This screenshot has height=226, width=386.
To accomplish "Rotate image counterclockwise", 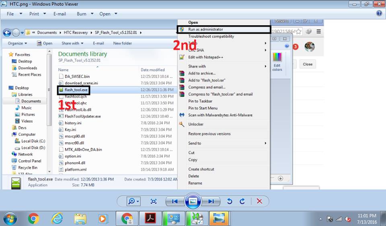I will (x=230, y=201).
